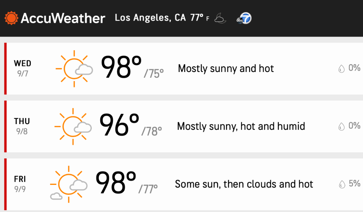Click 'Mostly sunny, hot and humid' text
Screen dimensions: 363x212
[241, 126]
